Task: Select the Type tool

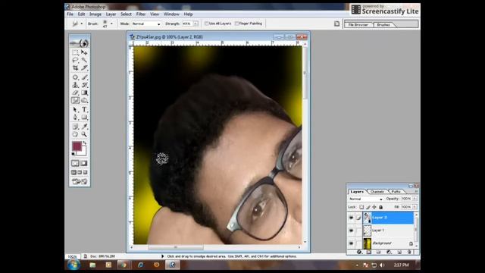Action: [84, 109]
